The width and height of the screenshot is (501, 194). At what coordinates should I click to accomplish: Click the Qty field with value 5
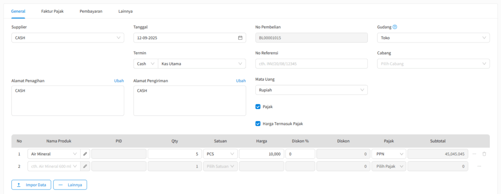[x=175, y=154]
